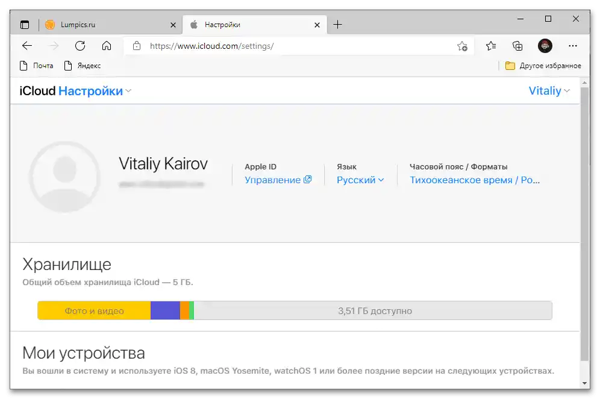Select the Настройки browser tab
The image size is (600, 399).
(254, 25)
